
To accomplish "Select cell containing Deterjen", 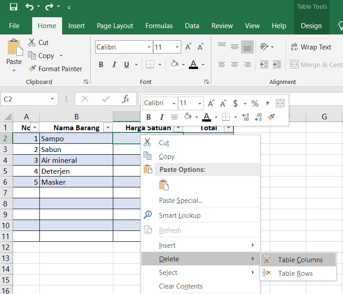I will (76, 171).
